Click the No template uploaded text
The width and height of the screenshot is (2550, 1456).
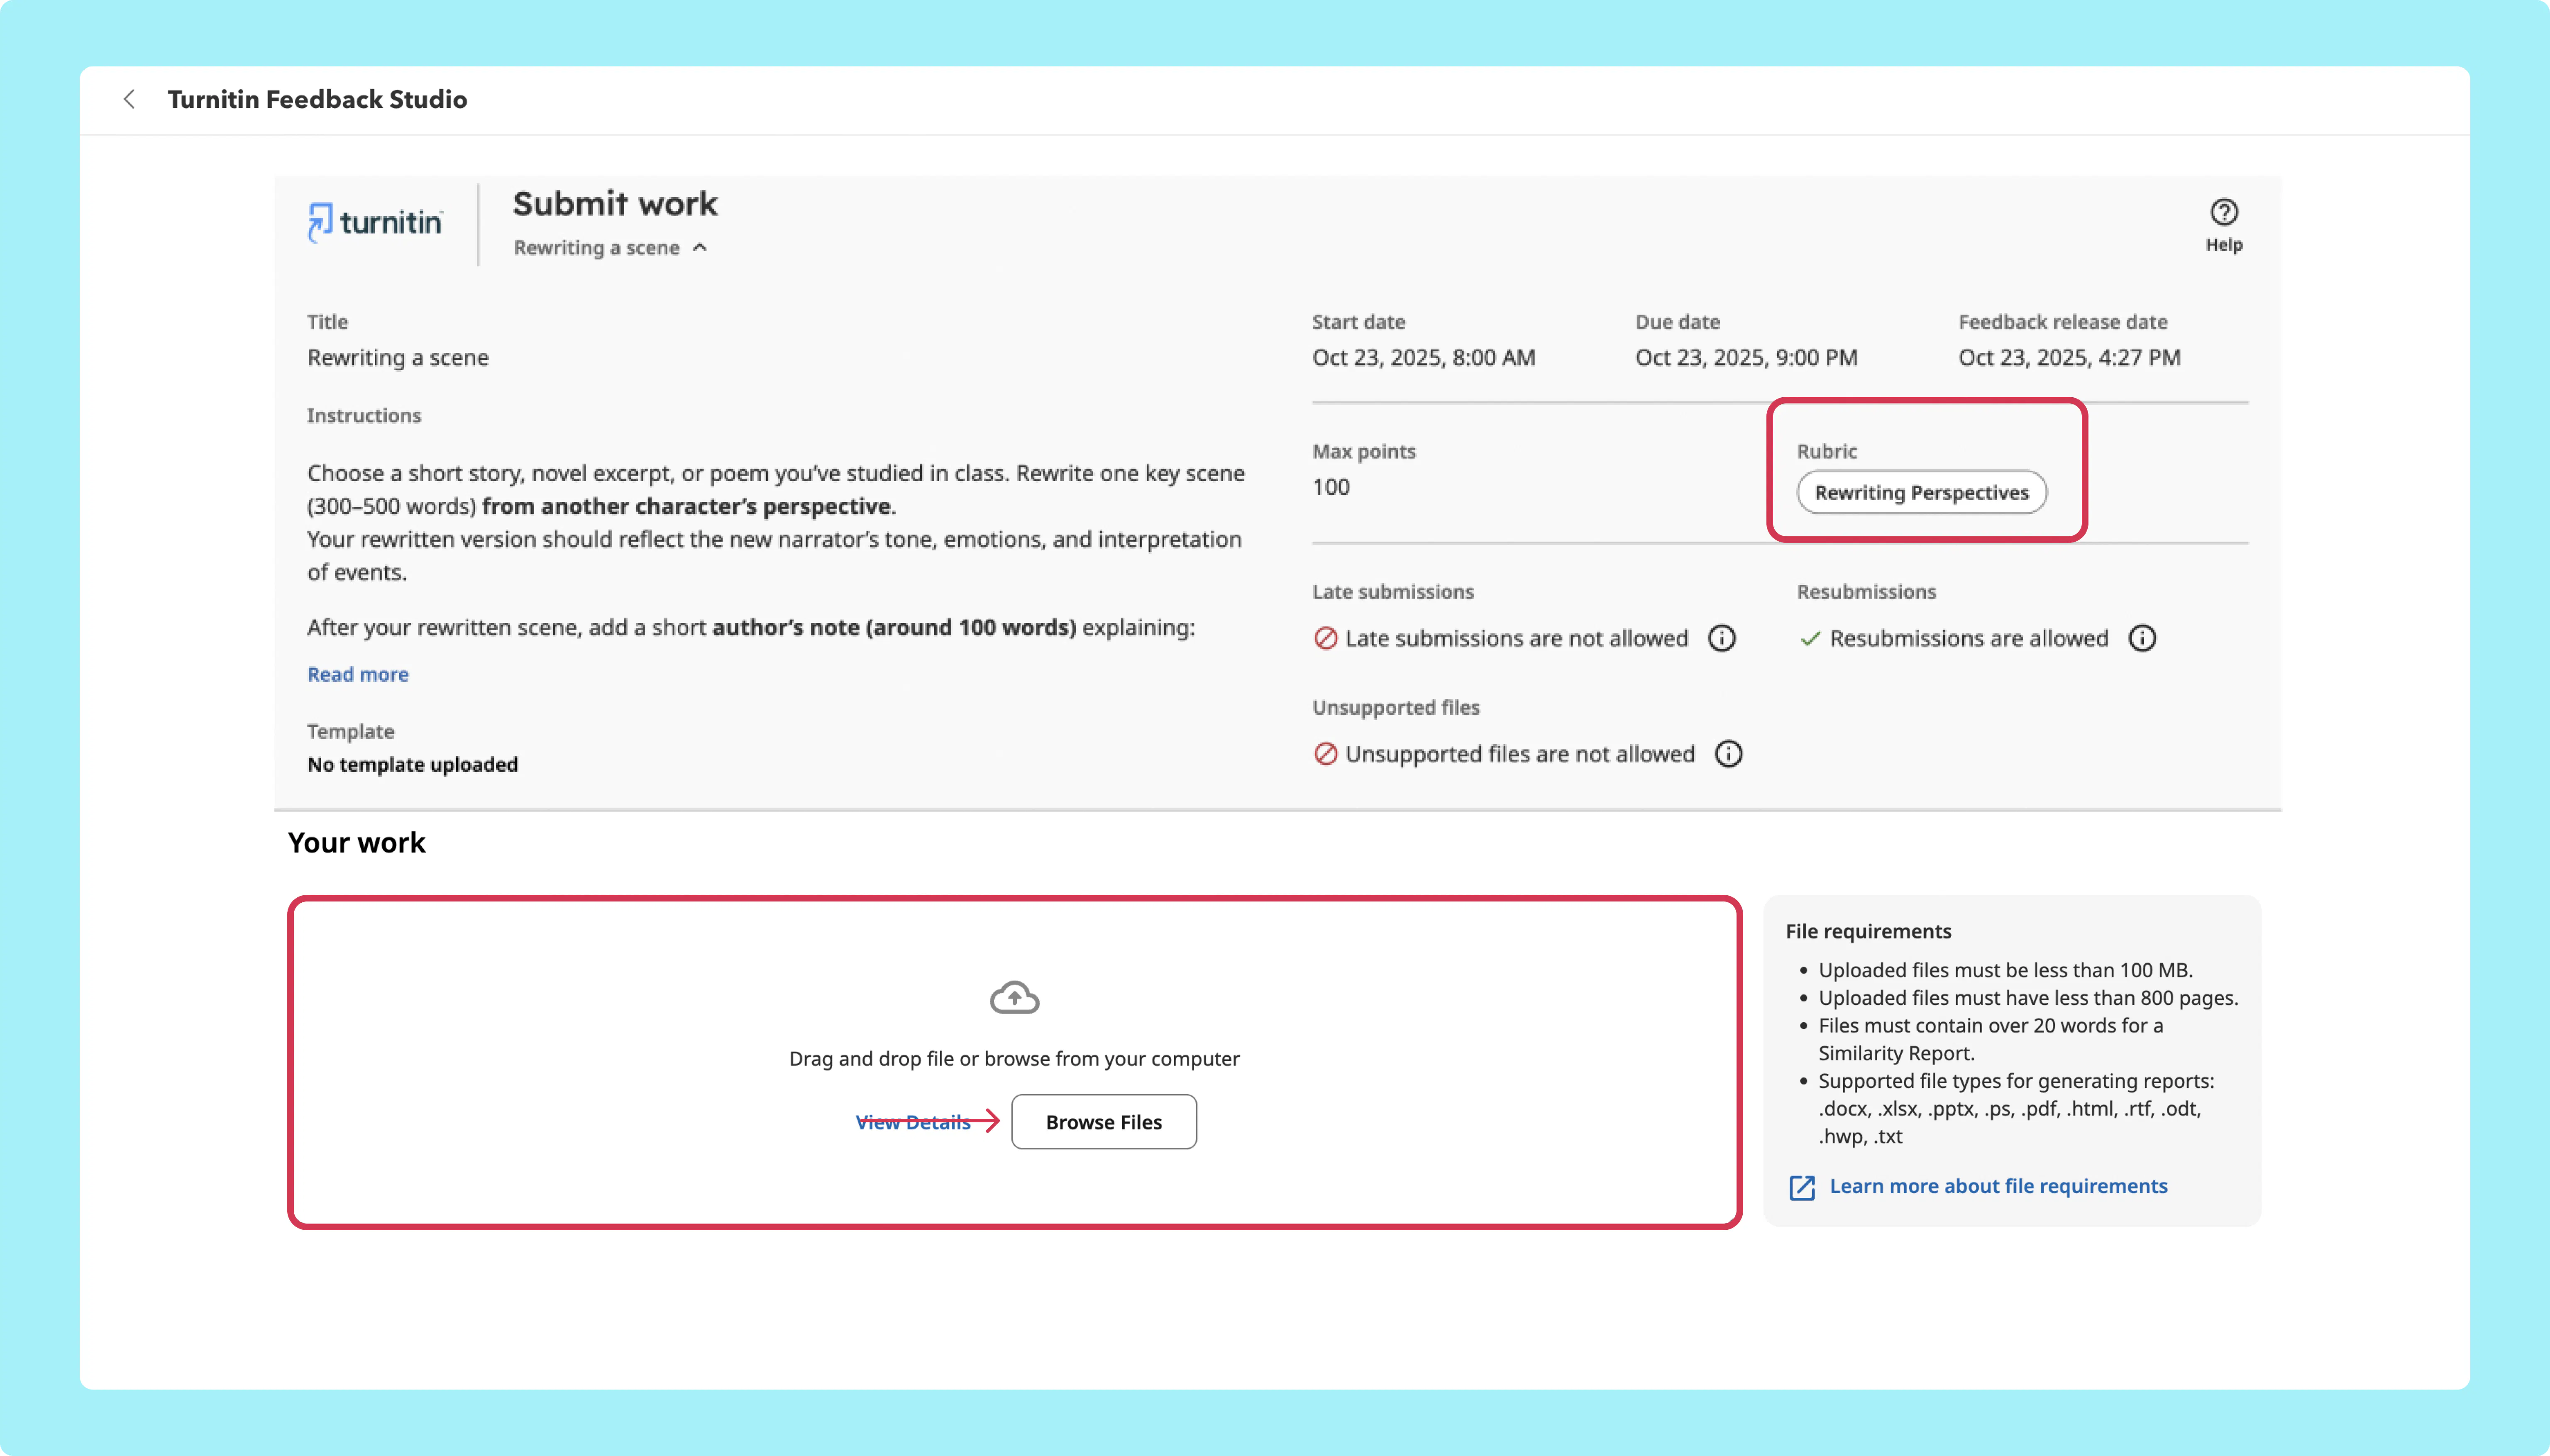(x=412, y=764)
